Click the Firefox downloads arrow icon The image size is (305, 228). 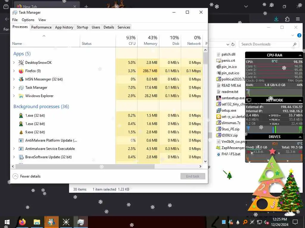click(276, 19)
